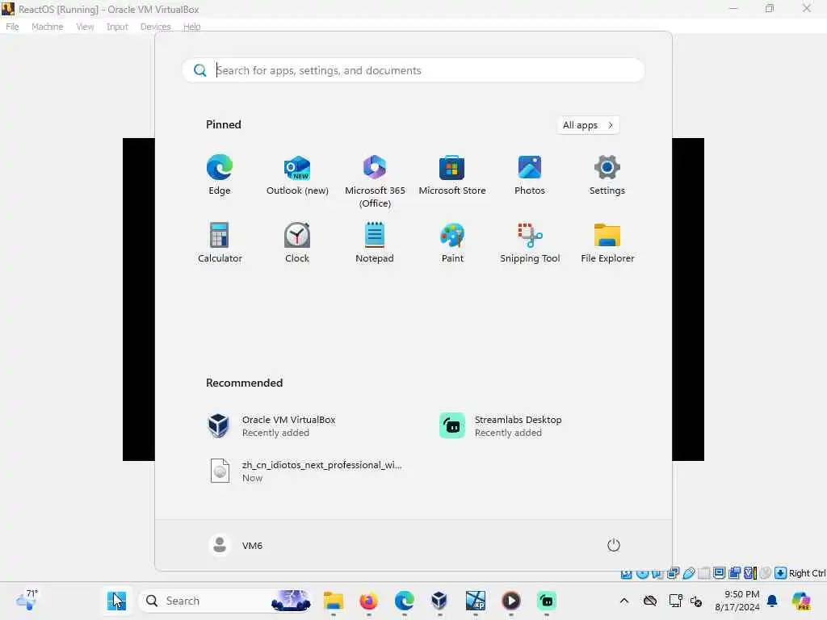Image resolution: width=827 pixels, height=620 pixels.
Task: Open the Clock app
Action: click(x=297, y=242)
